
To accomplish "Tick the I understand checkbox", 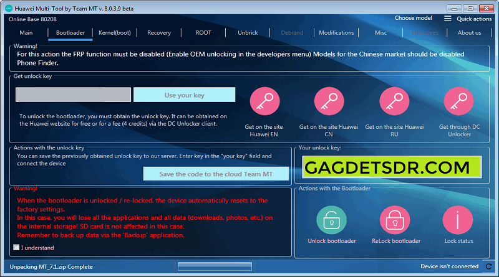I will point(16,247).
